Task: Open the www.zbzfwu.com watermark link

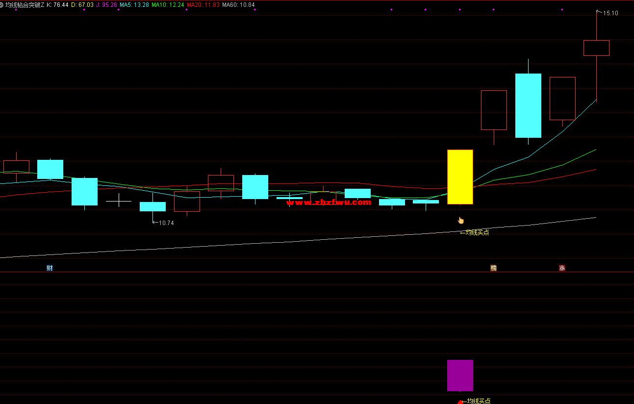Action: [329, 202]
